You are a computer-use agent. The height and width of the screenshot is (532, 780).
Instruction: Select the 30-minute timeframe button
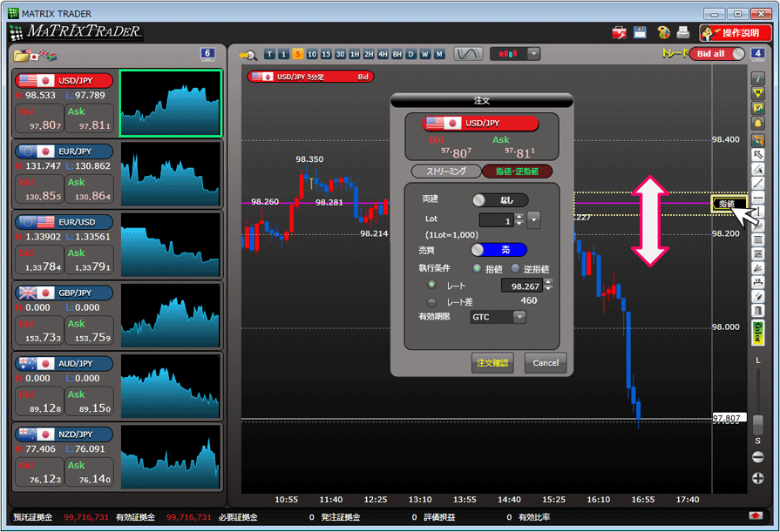click(340, 54)
